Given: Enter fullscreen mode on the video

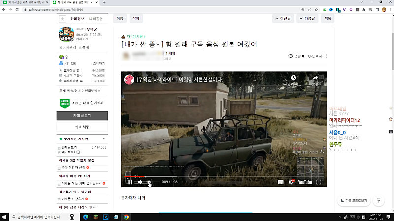Looking at the screenshot, I should pyautogui.click(x=319, y=182).
